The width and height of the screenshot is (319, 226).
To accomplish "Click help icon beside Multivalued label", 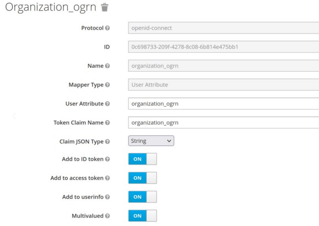I will (x=107, y=216).
